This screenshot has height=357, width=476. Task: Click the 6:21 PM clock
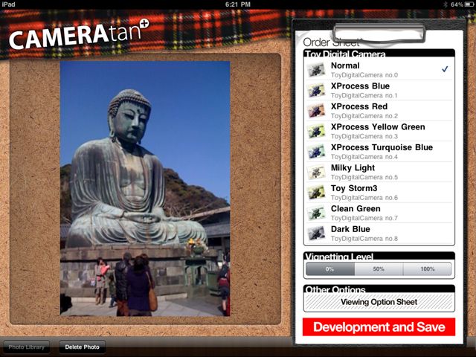click(238, 4)
